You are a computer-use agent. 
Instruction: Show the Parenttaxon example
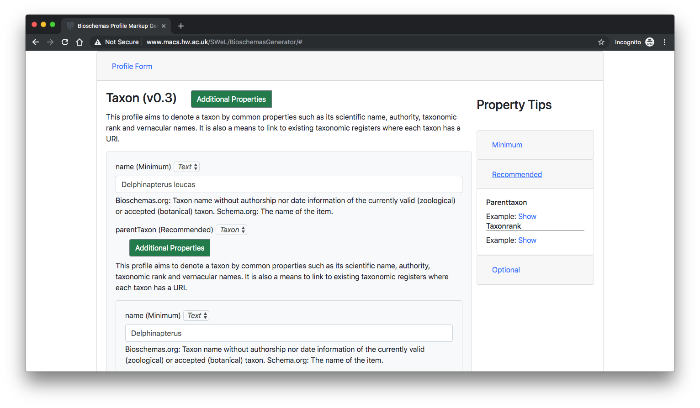[527, 216]
